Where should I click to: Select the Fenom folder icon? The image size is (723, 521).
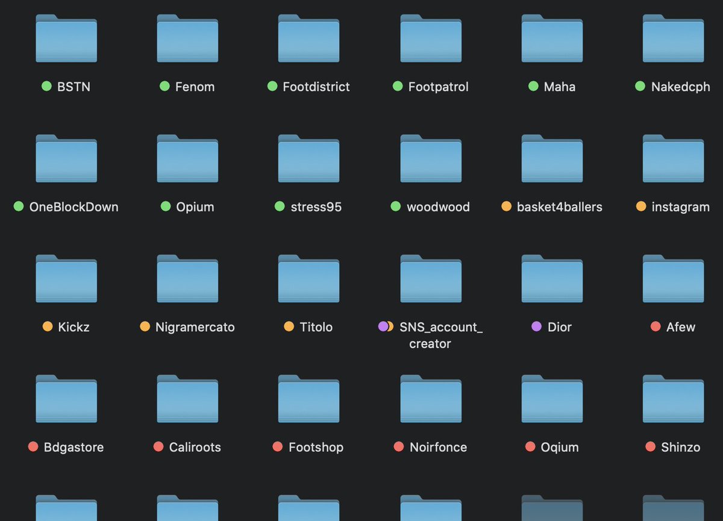click(x=187, y=38)
